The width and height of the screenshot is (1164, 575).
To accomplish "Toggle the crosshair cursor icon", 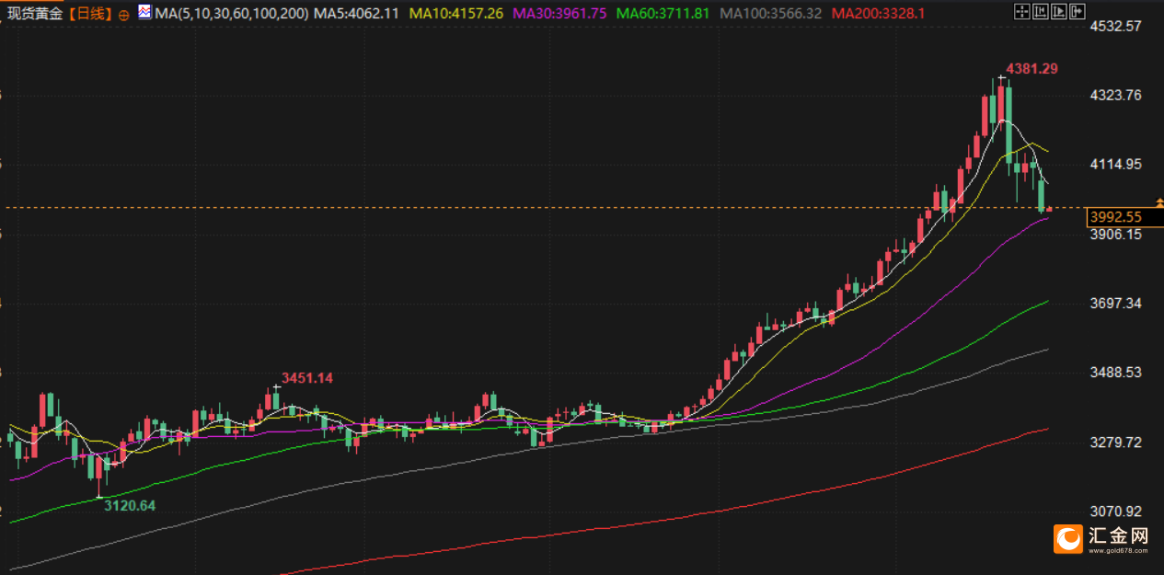I will (x=1022, y=12).
